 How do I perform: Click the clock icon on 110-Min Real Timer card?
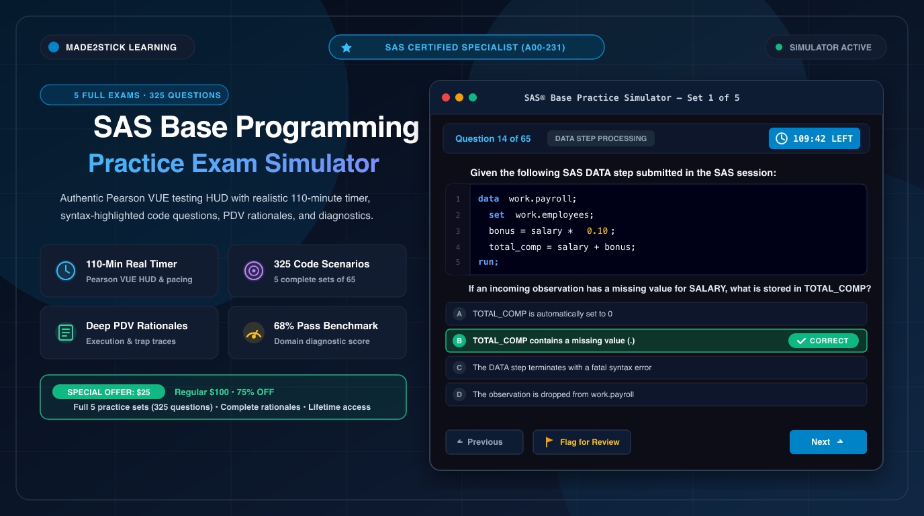tap(65, 271)
